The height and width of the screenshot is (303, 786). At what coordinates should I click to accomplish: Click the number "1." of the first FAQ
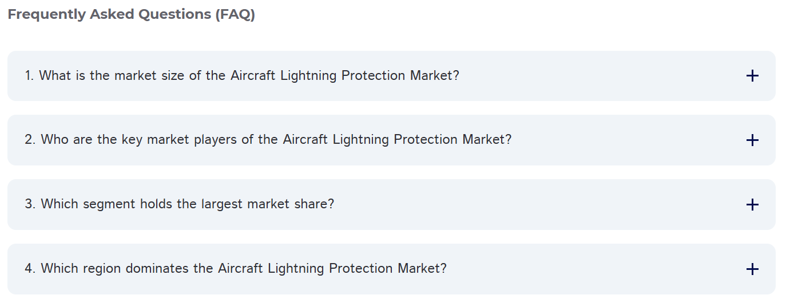29,76
